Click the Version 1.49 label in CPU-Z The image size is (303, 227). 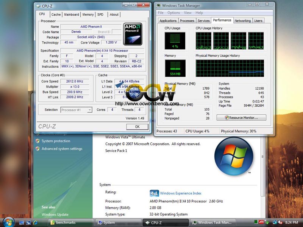coord(135,118)
